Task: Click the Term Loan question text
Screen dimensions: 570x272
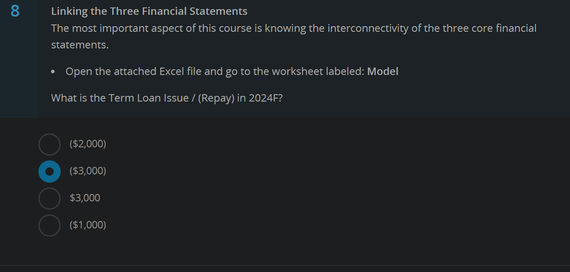Action: pyautogui.click(x=167, y=98)
